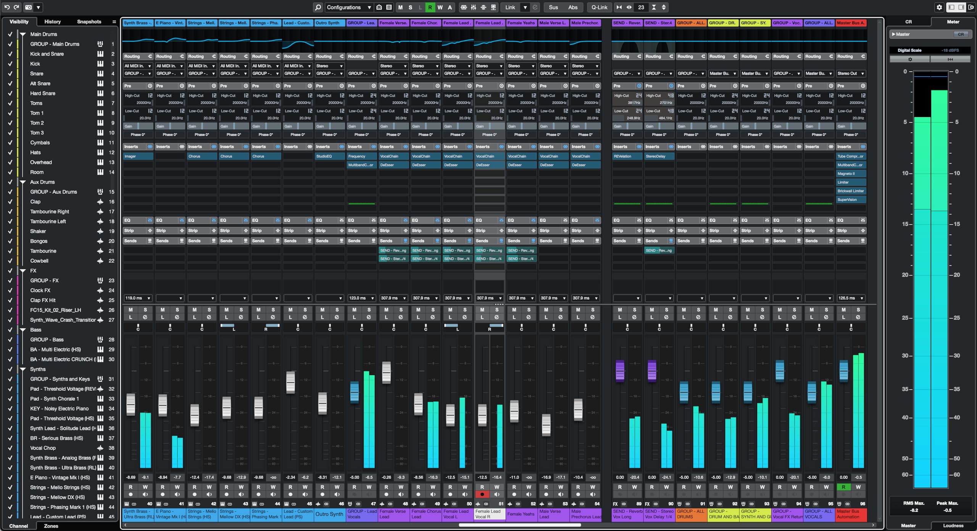
Task: Click the Abs button in the toolbar
Action: 573,7
